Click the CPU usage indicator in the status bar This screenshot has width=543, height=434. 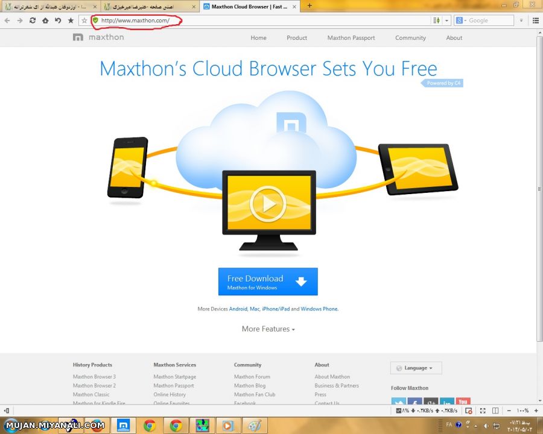coord(402,411)
